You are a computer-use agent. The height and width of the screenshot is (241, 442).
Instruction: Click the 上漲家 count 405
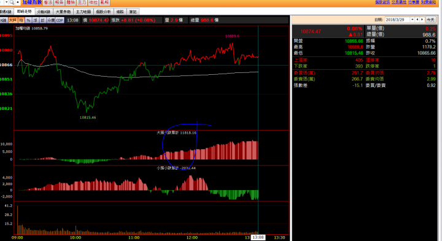pos(359,60)
